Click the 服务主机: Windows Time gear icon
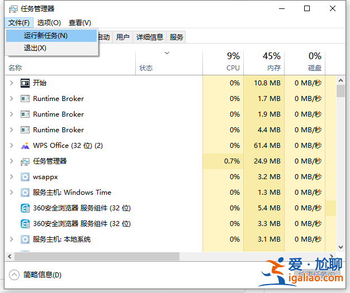Image resolution: width=350 pixels, height=293 pixels. coord(25,193)
